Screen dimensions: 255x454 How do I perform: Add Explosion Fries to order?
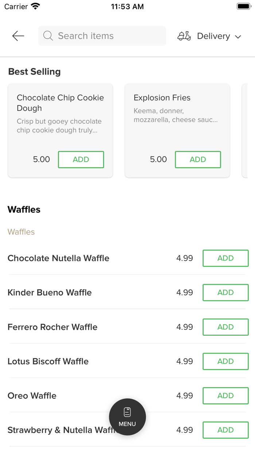(x=198, y=159)
